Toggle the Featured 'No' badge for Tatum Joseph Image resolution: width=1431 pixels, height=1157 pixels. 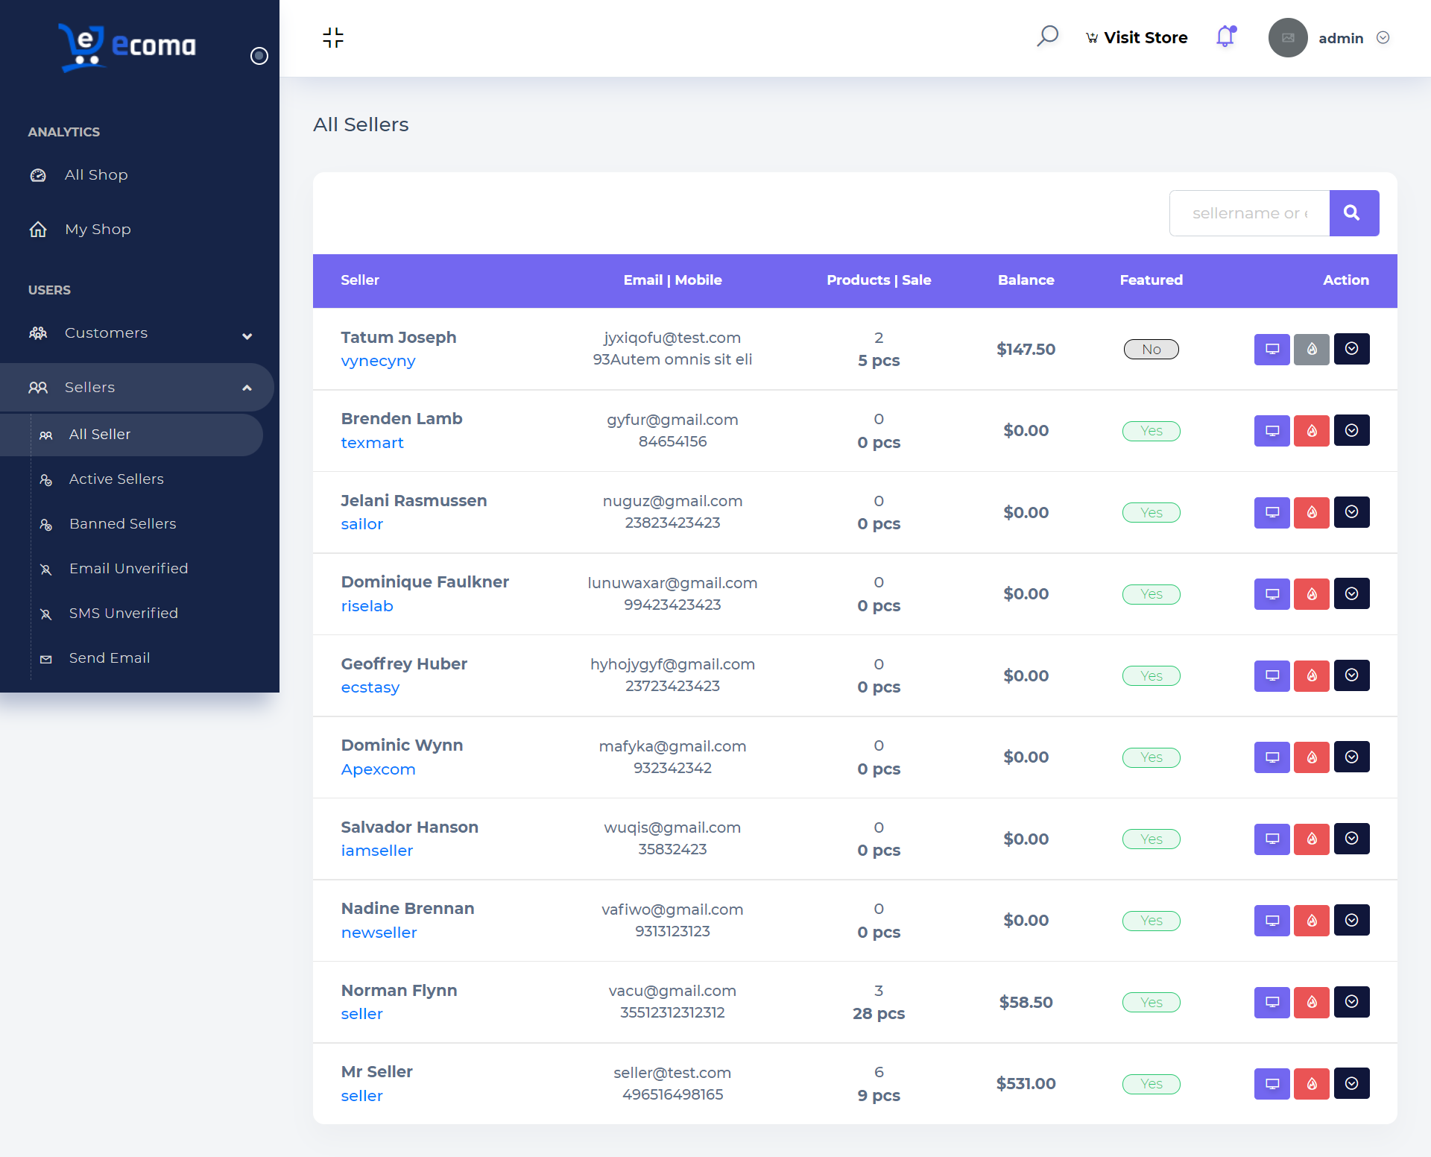(1151, 349)
